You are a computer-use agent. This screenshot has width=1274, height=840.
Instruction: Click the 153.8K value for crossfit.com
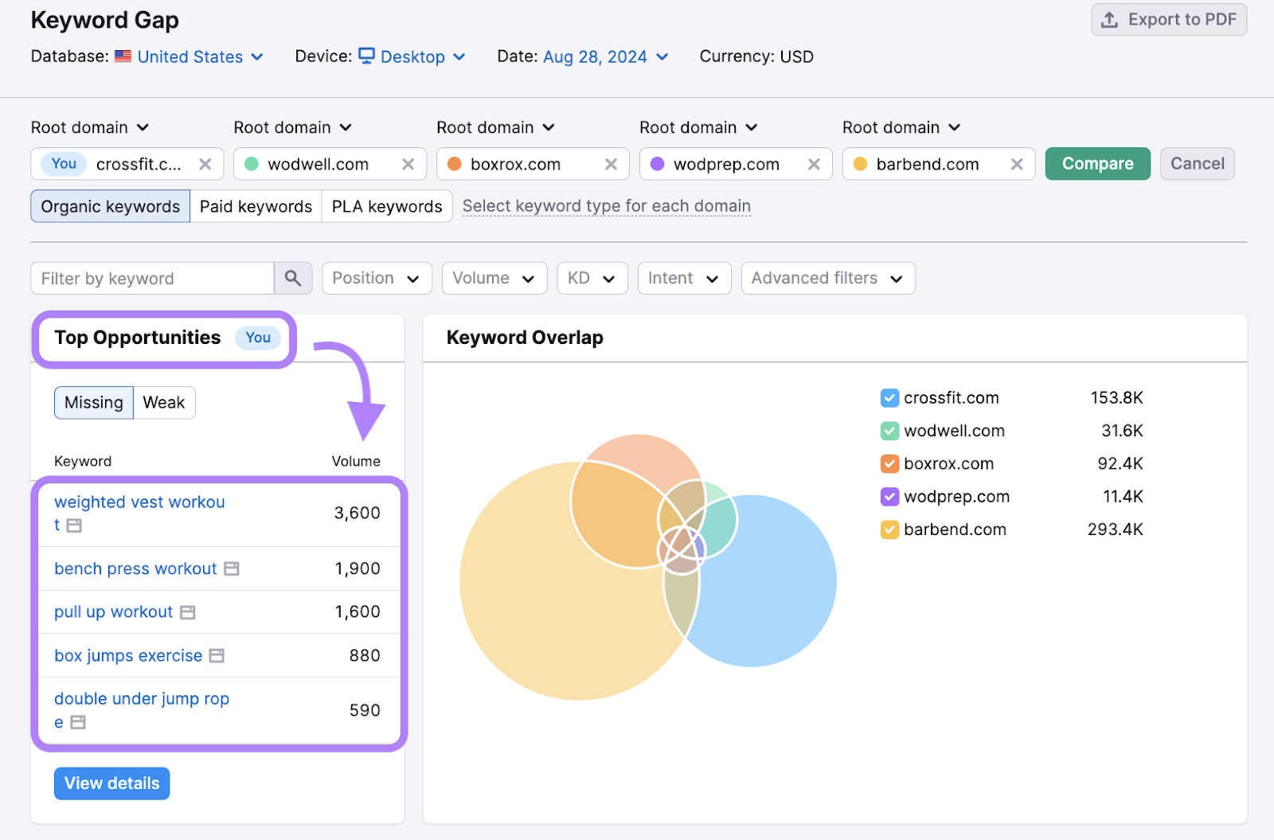1117,398
